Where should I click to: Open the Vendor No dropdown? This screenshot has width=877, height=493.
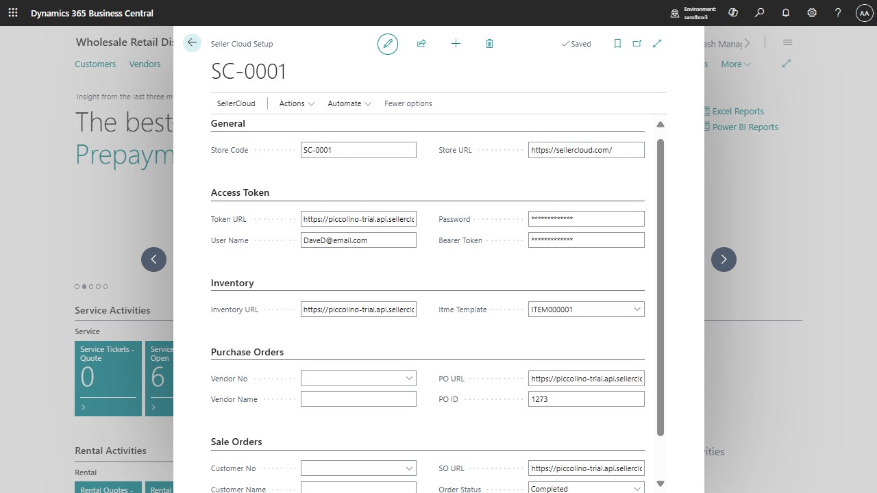[x=409, y=379]
